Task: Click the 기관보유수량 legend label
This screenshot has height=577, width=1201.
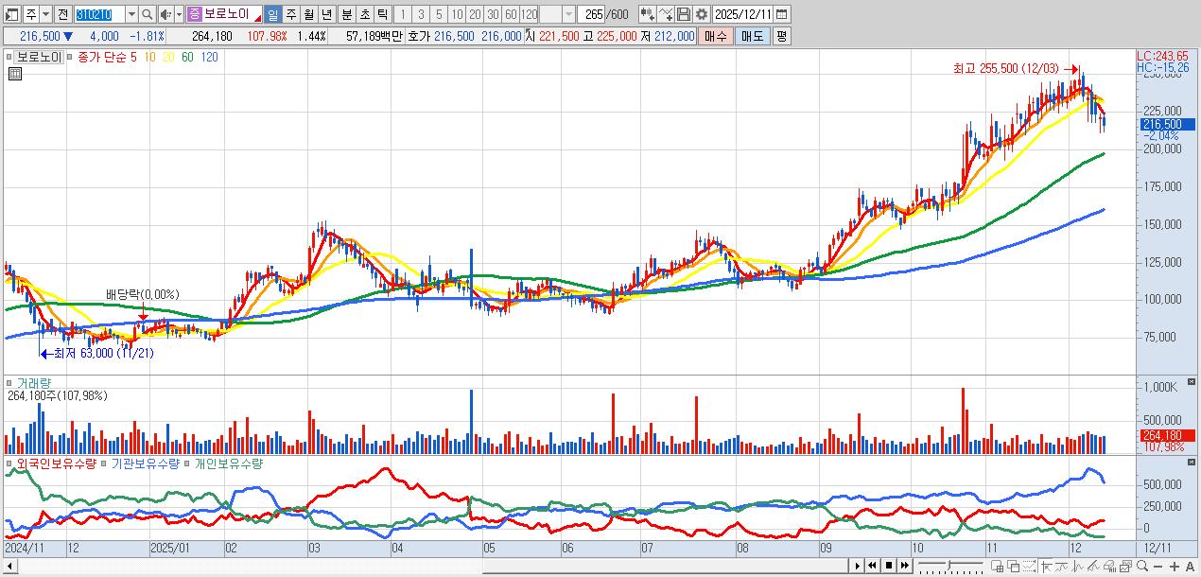Action: tap(146, 463)
